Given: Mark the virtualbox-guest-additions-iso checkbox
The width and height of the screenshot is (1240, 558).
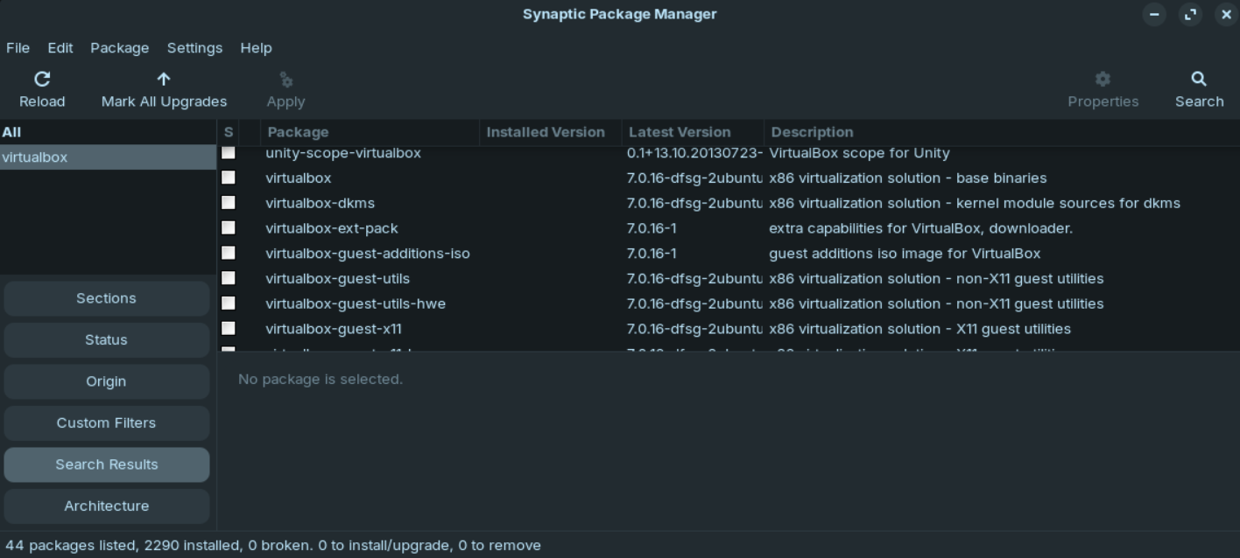Looking at the screenshot, I should point(229,254).
